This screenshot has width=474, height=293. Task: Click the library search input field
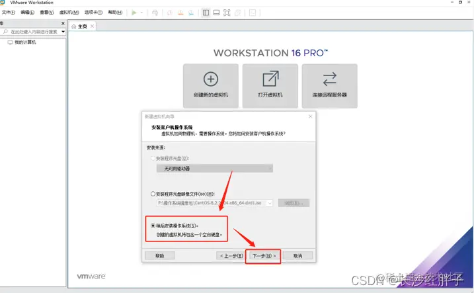(34, 32)
